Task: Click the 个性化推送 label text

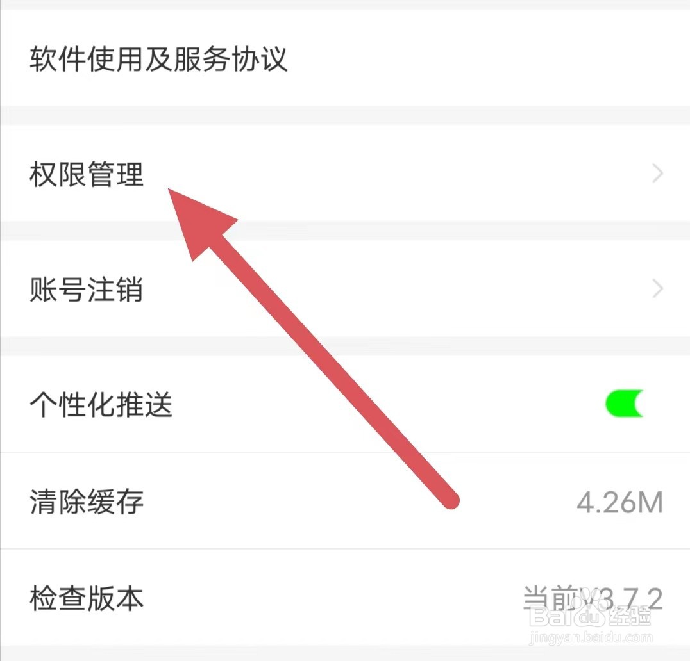Action: point(101,404)
